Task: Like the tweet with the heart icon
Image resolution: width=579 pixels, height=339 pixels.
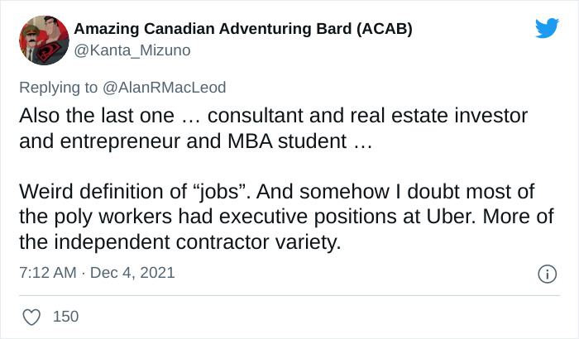Action: [x=31, y=317]
